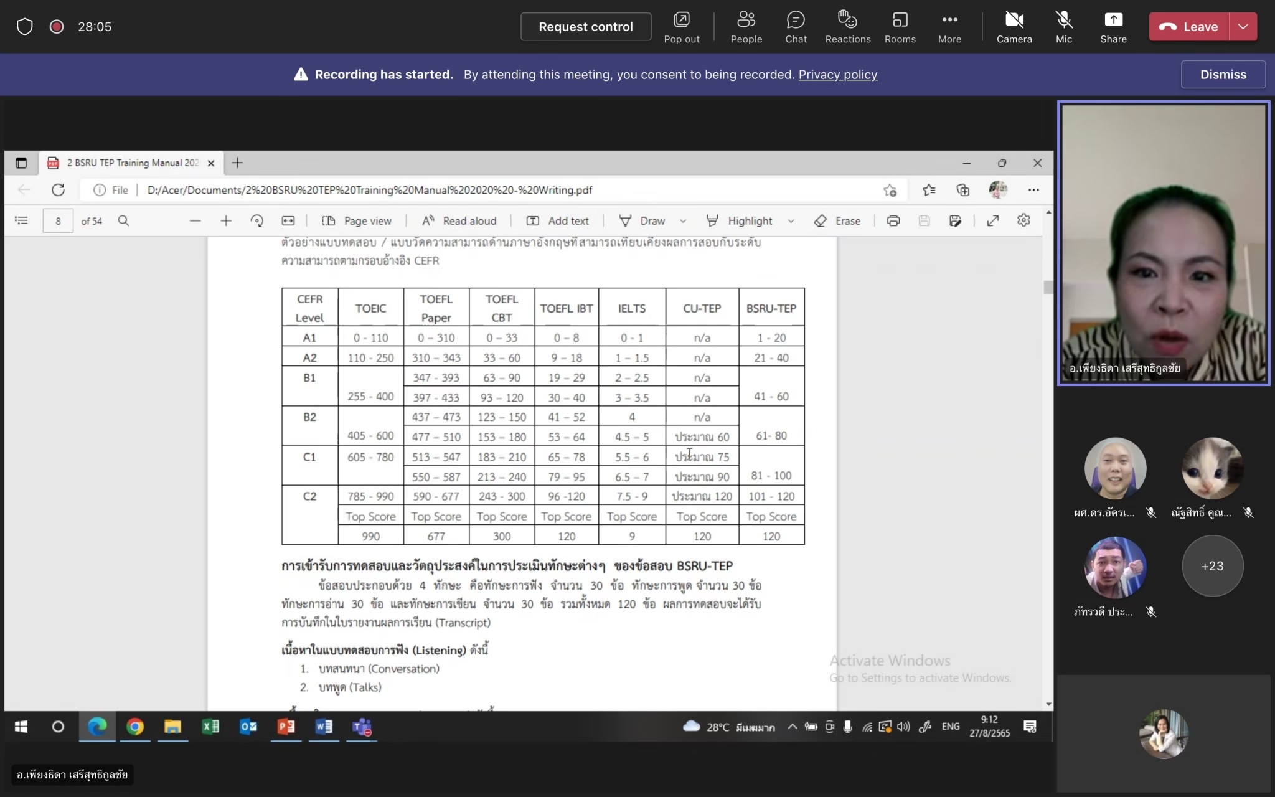Click the ENG language indicator
The image size is (1275, 797).
coord(950,727)
